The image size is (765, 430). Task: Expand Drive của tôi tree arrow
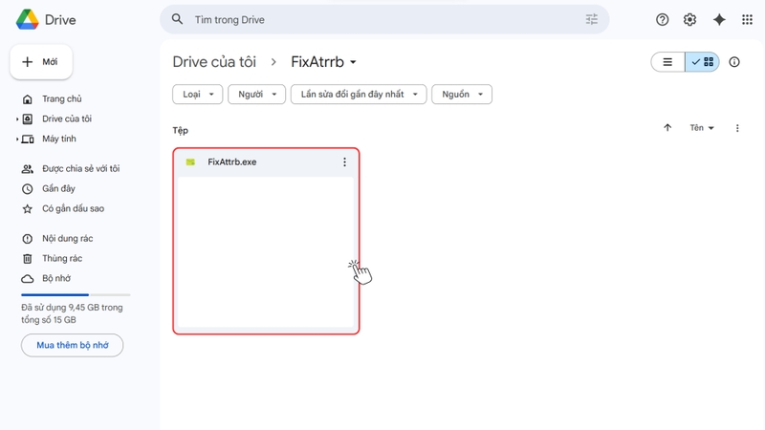[x=17, y=118]
